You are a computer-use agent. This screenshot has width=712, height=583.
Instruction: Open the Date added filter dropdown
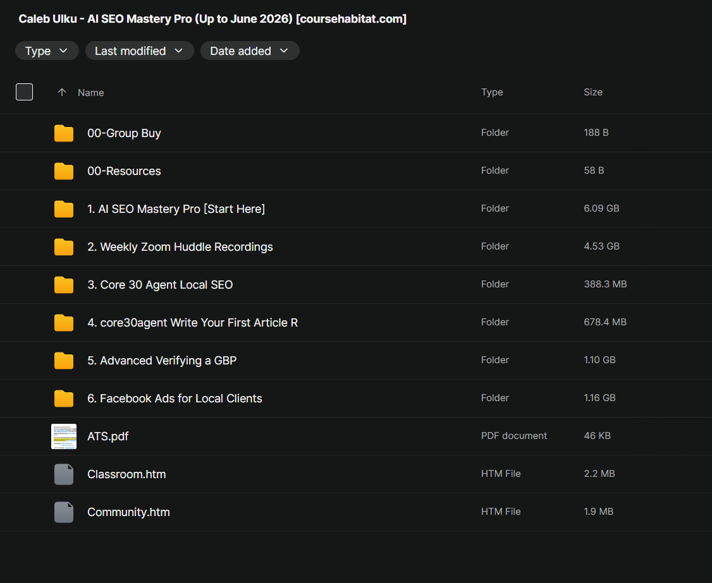coord(250,51)
